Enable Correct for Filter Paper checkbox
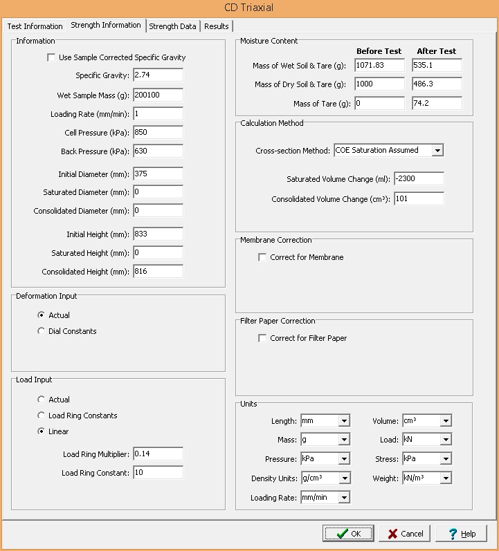The width and height of the screenshot is (499, 551). (262, 339)
